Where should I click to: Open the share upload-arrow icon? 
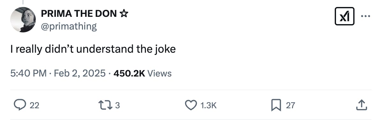tap(361, 105)
